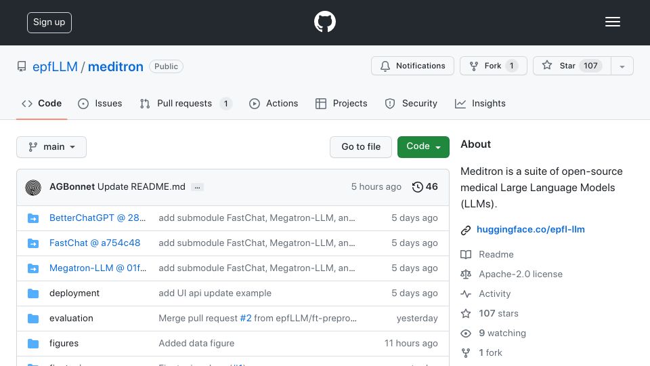Open pull request #2 link
Viewport: 650px width, 366px height.
click(x=246, y=319)
